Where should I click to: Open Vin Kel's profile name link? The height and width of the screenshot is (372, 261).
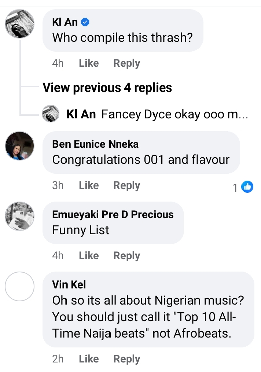tap(69, 284)
